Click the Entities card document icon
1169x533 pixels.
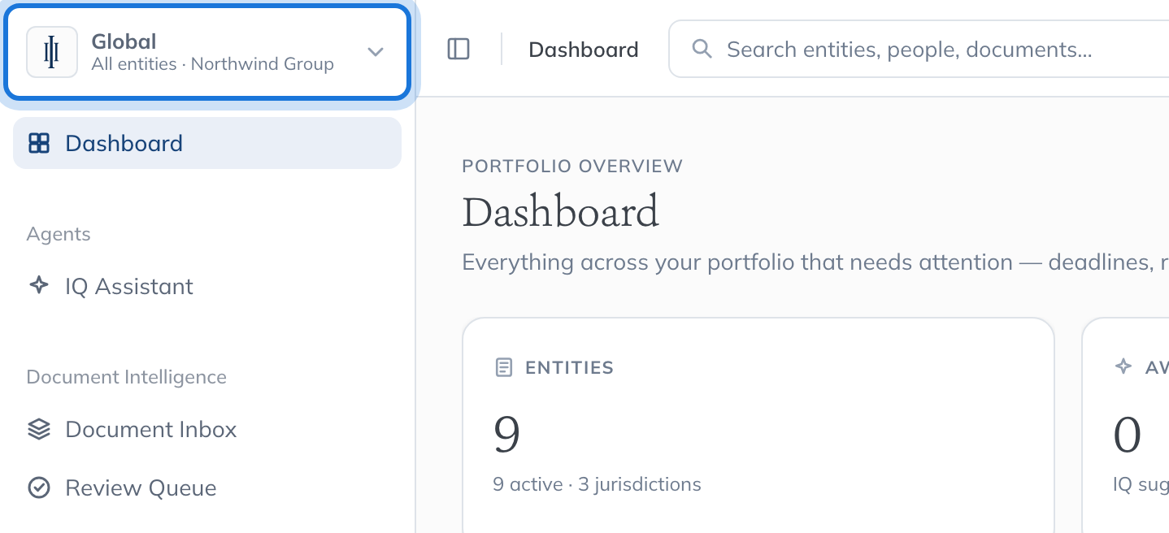(504, 367)
